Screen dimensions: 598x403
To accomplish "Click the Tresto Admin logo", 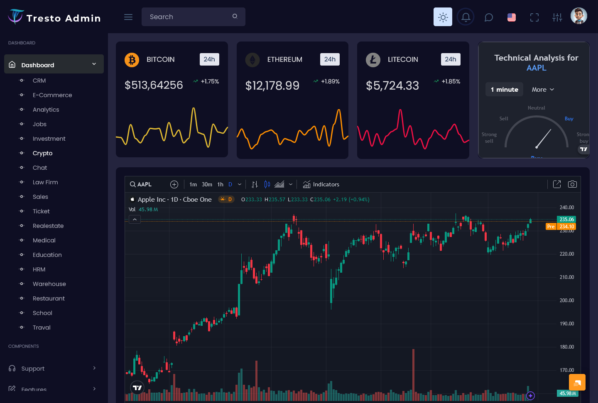I will [x=54, y=17].
